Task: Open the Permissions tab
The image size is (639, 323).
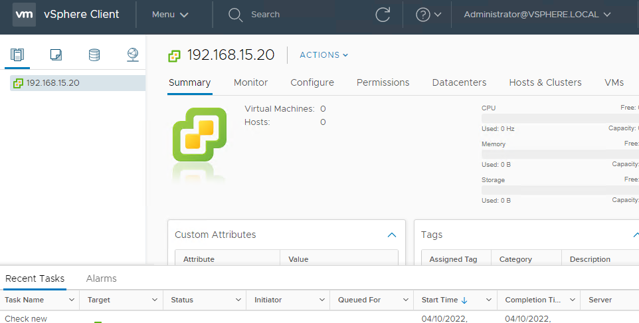Action: point(383,82)
